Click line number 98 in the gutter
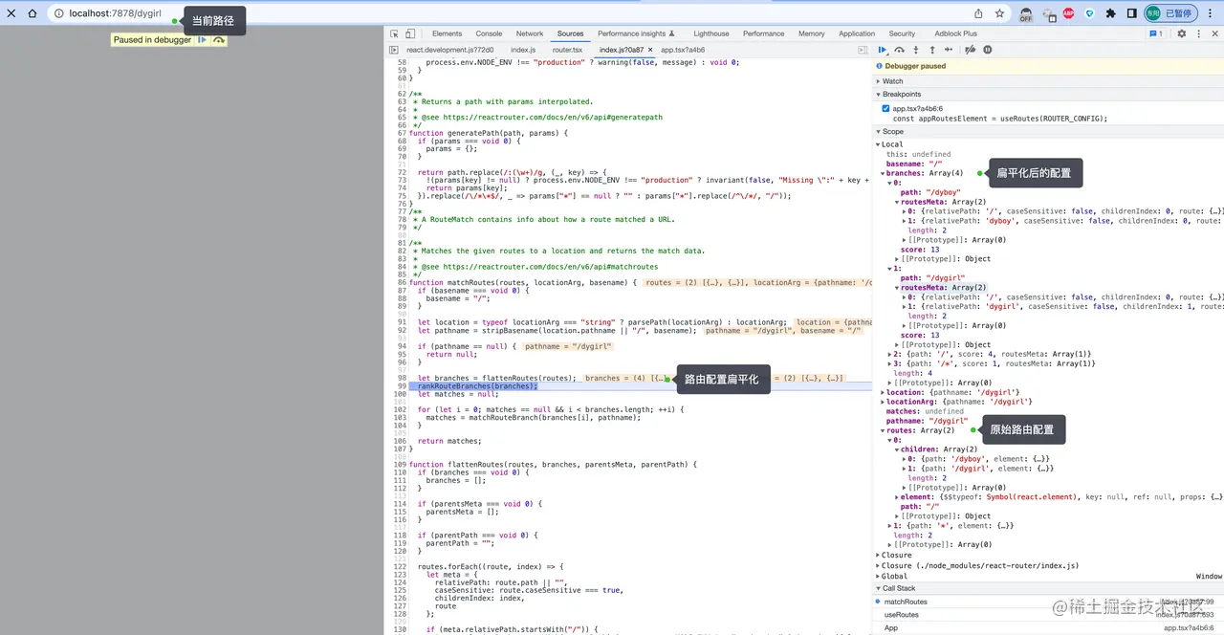 (403, 378)
